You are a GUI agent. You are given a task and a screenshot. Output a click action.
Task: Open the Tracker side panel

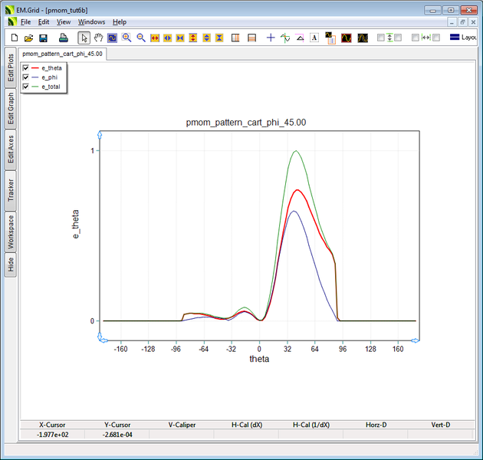point(11,189)
